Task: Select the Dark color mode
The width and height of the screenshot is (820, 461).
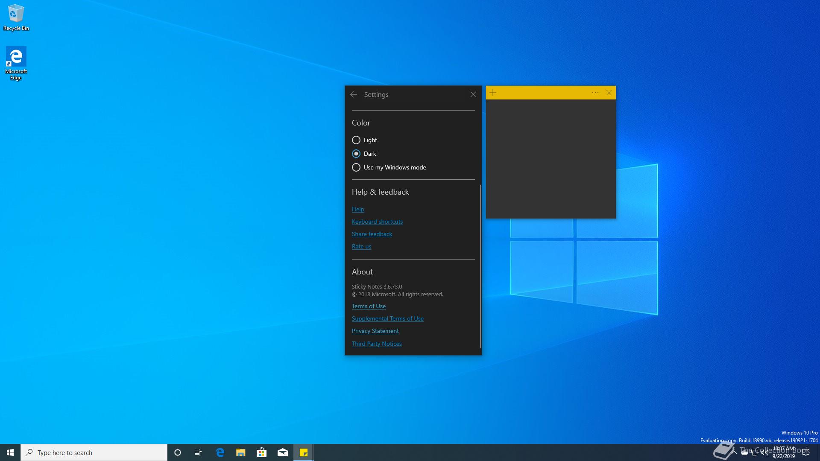Action: pos(364,154)
